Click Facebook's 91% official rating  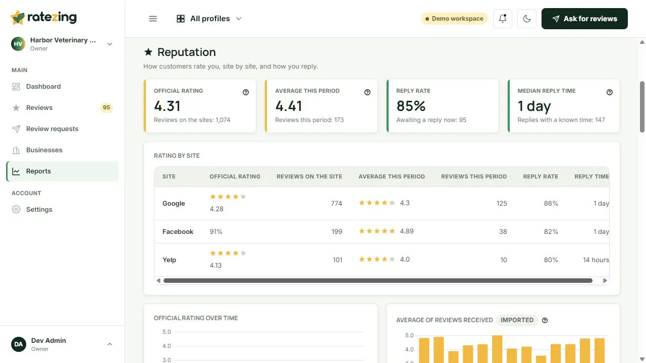click(x=216, y=232)
